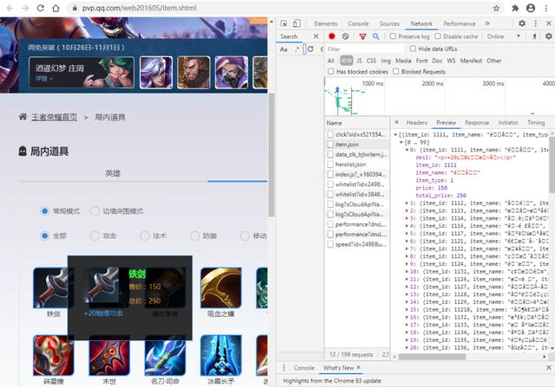Expand preview object 5 with item_id 1117
555x387 pixels.
[407, 234]
